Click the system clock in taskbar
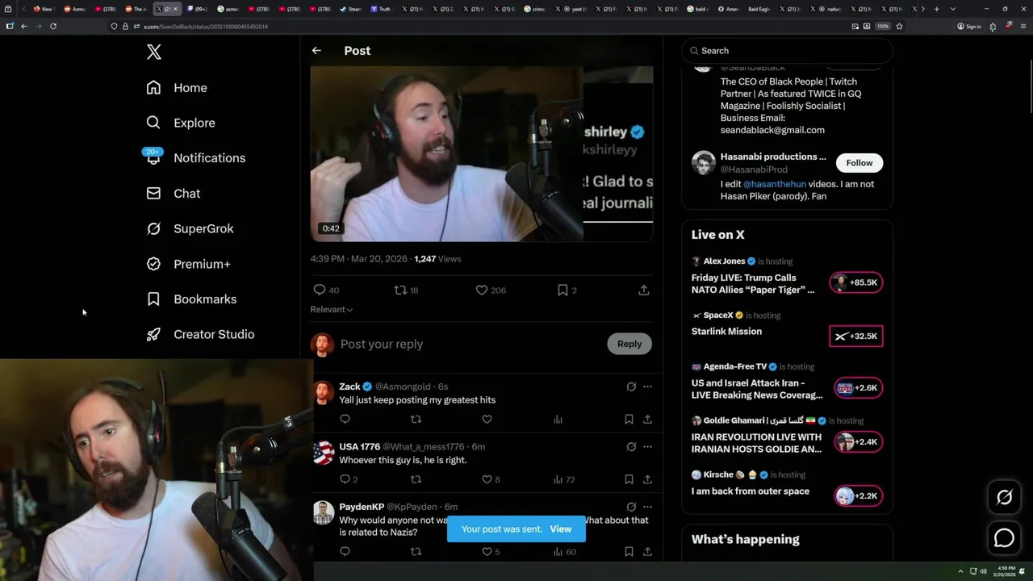 (x=1004, y=571)
